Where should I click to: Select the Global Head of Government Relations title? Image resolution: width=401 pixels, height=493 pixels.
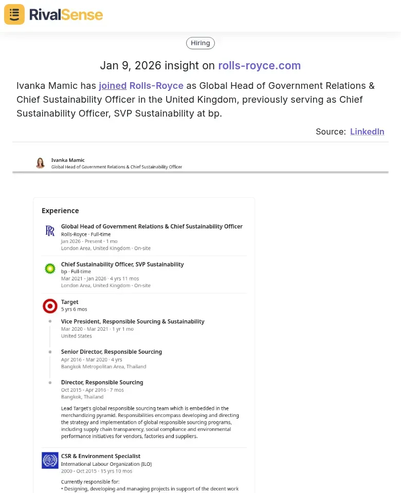click(x=152, y=226)
